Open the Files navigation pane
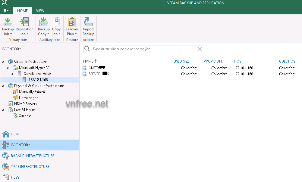This screenshot has height=182, width=302. pyautogui.click(x=15, y=177)
